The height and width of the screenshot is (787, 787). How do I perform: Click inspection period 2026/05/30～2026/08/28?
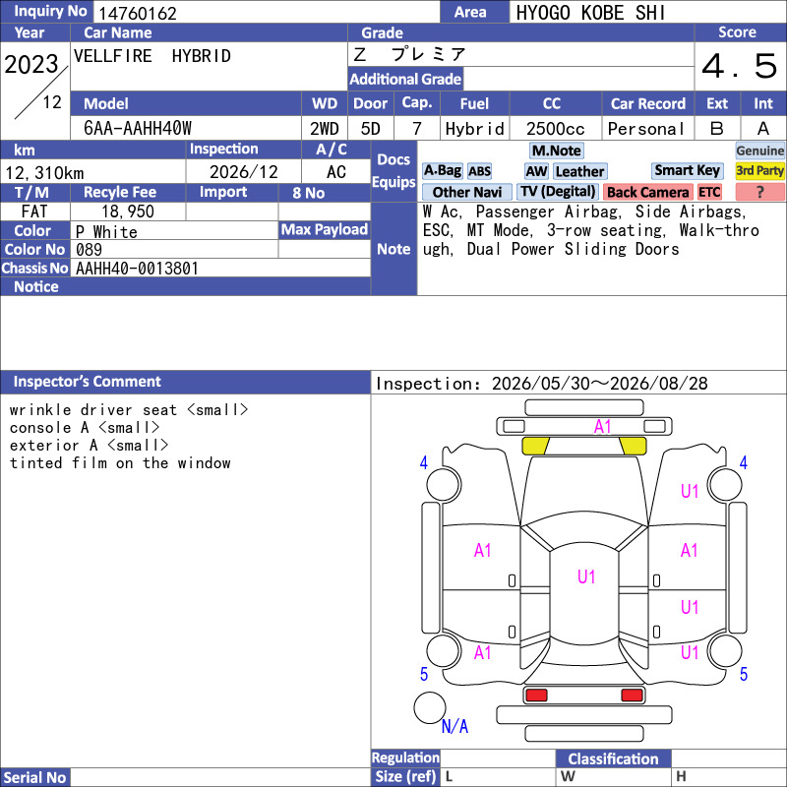pyautogui.click(x=599, y=384)
